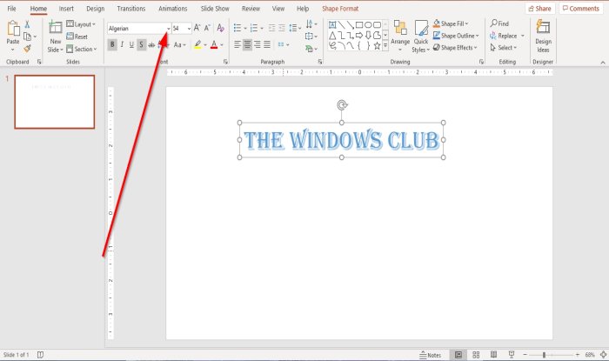Toggle text Shadow formatting
The height and width of the screenshot is (361, 609).
point(141,45)
